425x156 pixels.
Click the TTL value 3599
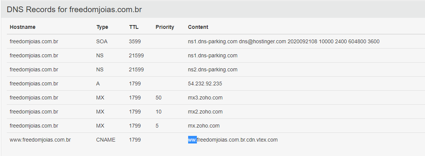click(135, 42)
